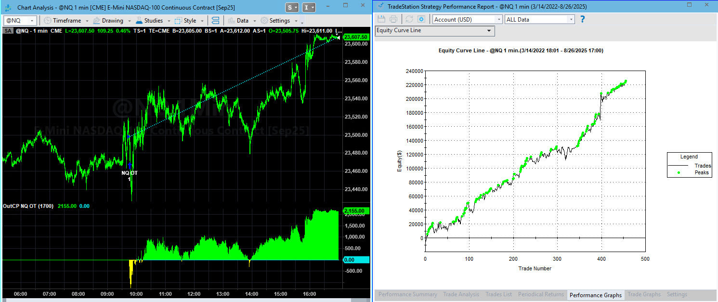Image resolution: width=718 pixels, height=302 pixels.
Task: Click the TradeStation Performance Report title icon
Action: (x=380, y=6)
